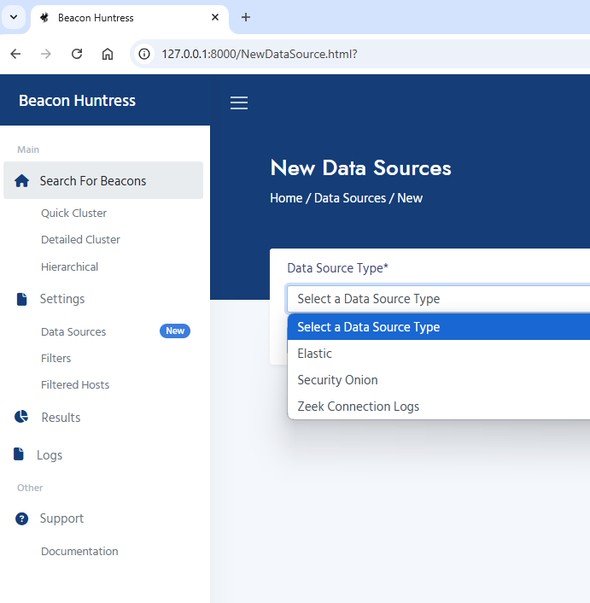The width and height of the screenshot is (590, 603).
Task: Click the Results pie chart icon
Action: click(x=21, y=417)
